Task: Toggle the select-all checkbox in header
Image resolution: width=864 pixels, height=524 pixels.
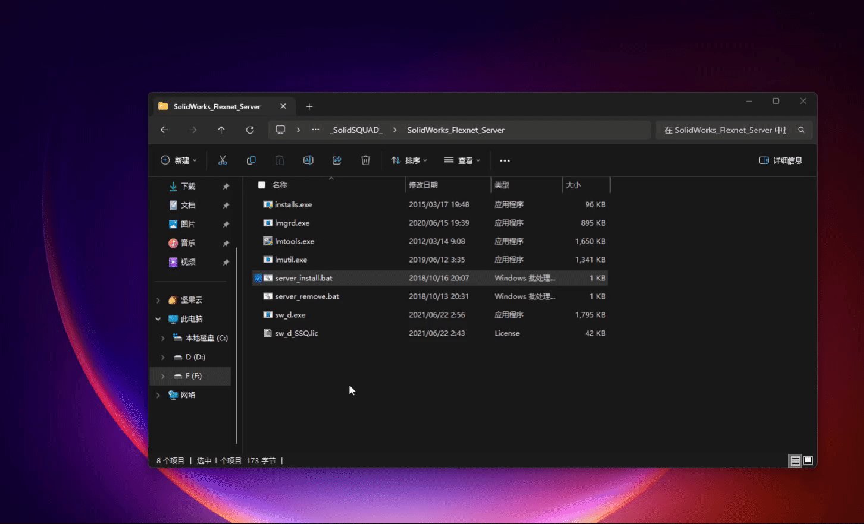Action: point(261,185)
